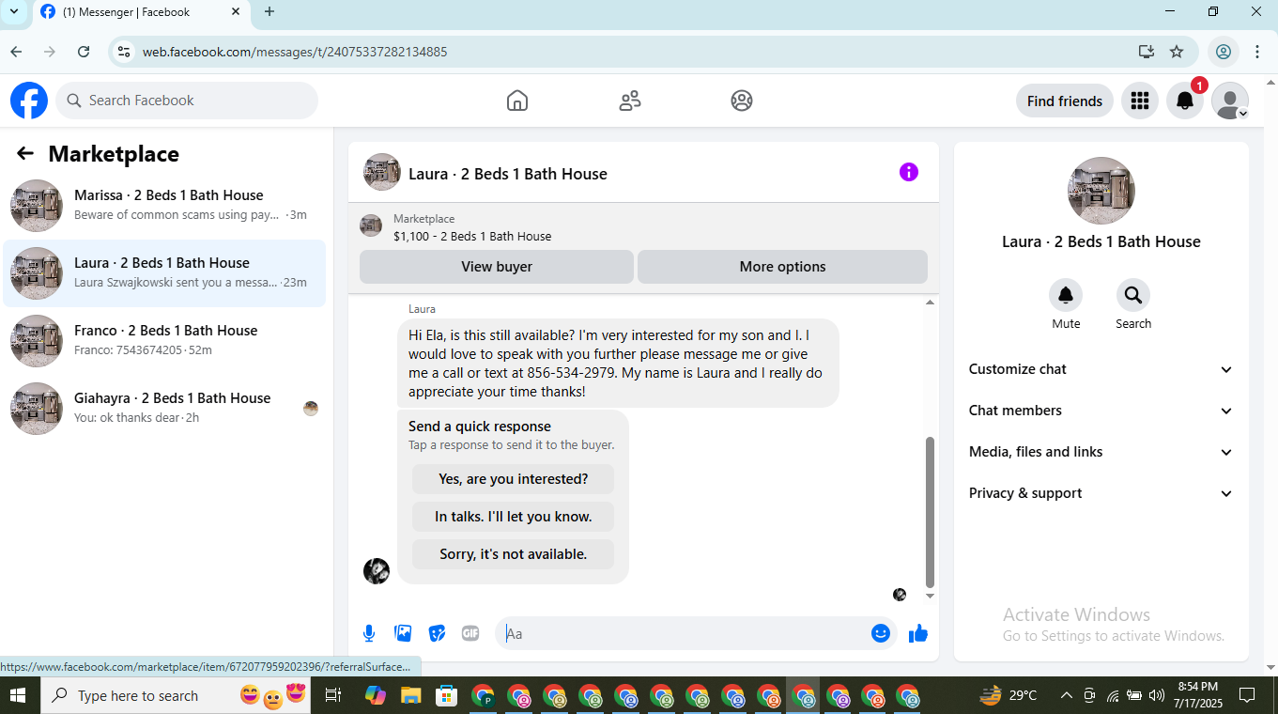1278x714 pixels.
Task: Attach a photo file icon
Action: (x=404, y=633)
